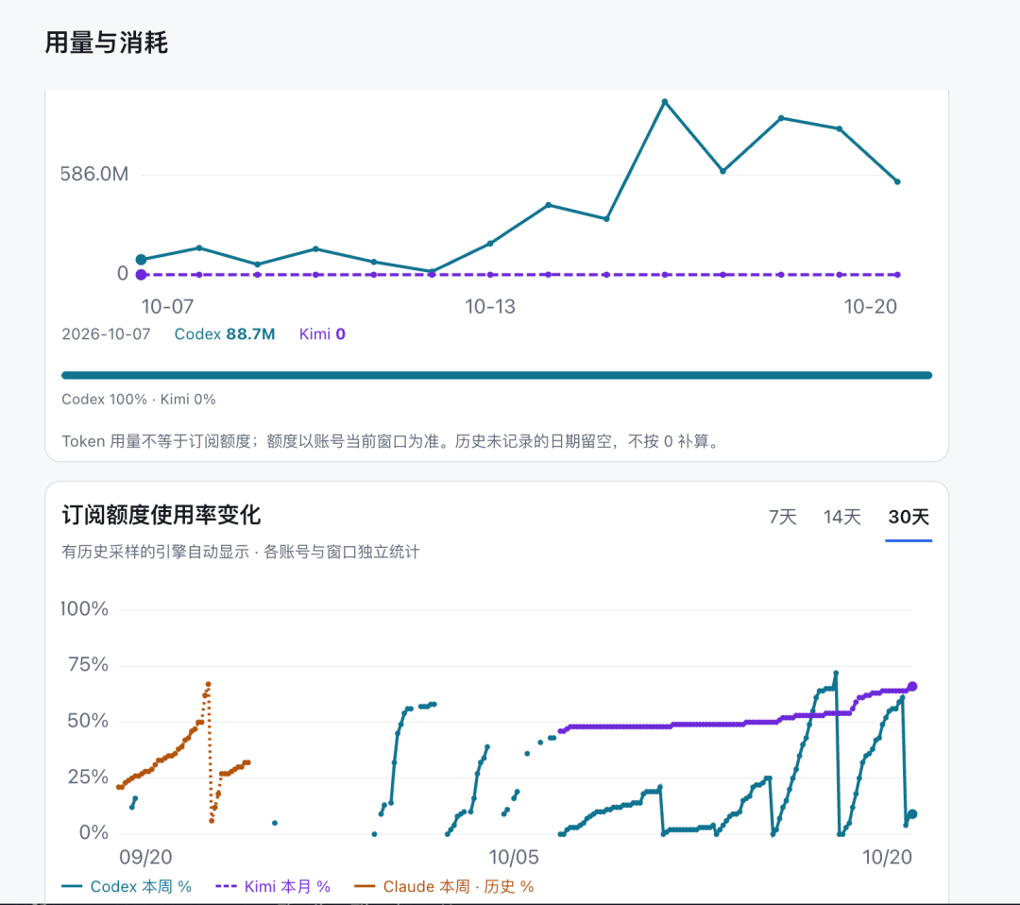Click the 10-13 x-axis label on token chart

pyautogui.click(x=490, y=306)
